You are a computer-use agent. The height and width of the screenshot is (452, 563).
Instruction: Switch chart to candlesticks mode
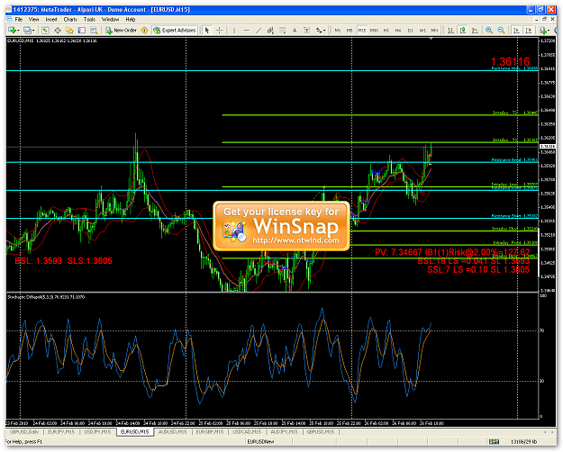pyautogui.click(x=463, y=31)
